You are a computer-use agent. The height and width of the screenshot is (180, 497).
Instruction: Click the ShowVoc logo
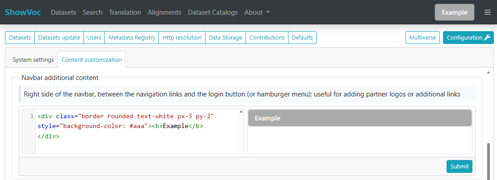23,12
